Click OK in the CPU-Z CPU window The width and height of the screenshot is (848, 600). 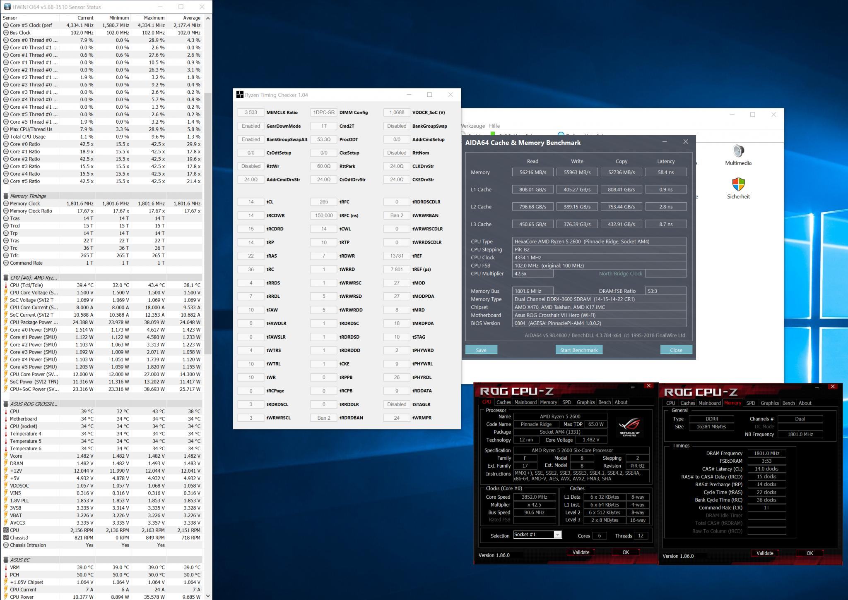tap(625, 552)
